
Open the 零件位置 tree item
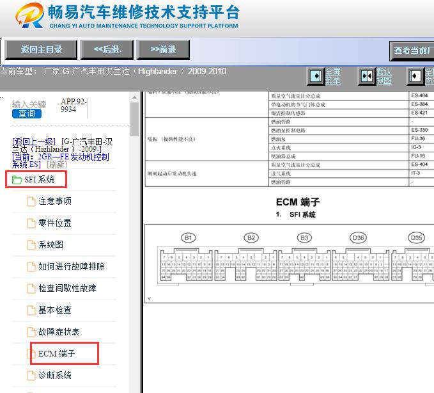(55, 223)
